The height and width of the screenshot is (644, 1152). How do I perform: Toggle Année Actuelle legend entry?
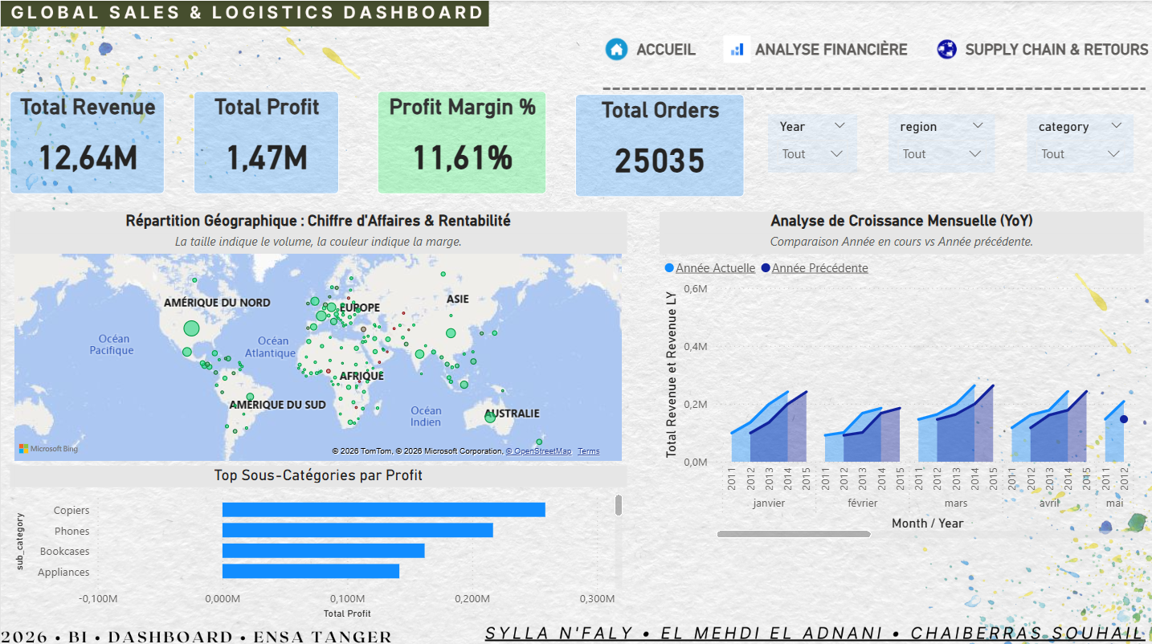pos(715,268)
